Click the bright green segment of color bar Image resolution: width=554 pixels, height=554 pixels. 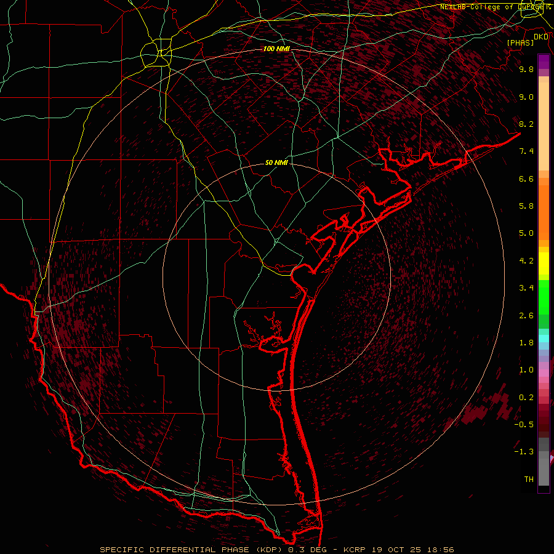click(x=544, y=297)
